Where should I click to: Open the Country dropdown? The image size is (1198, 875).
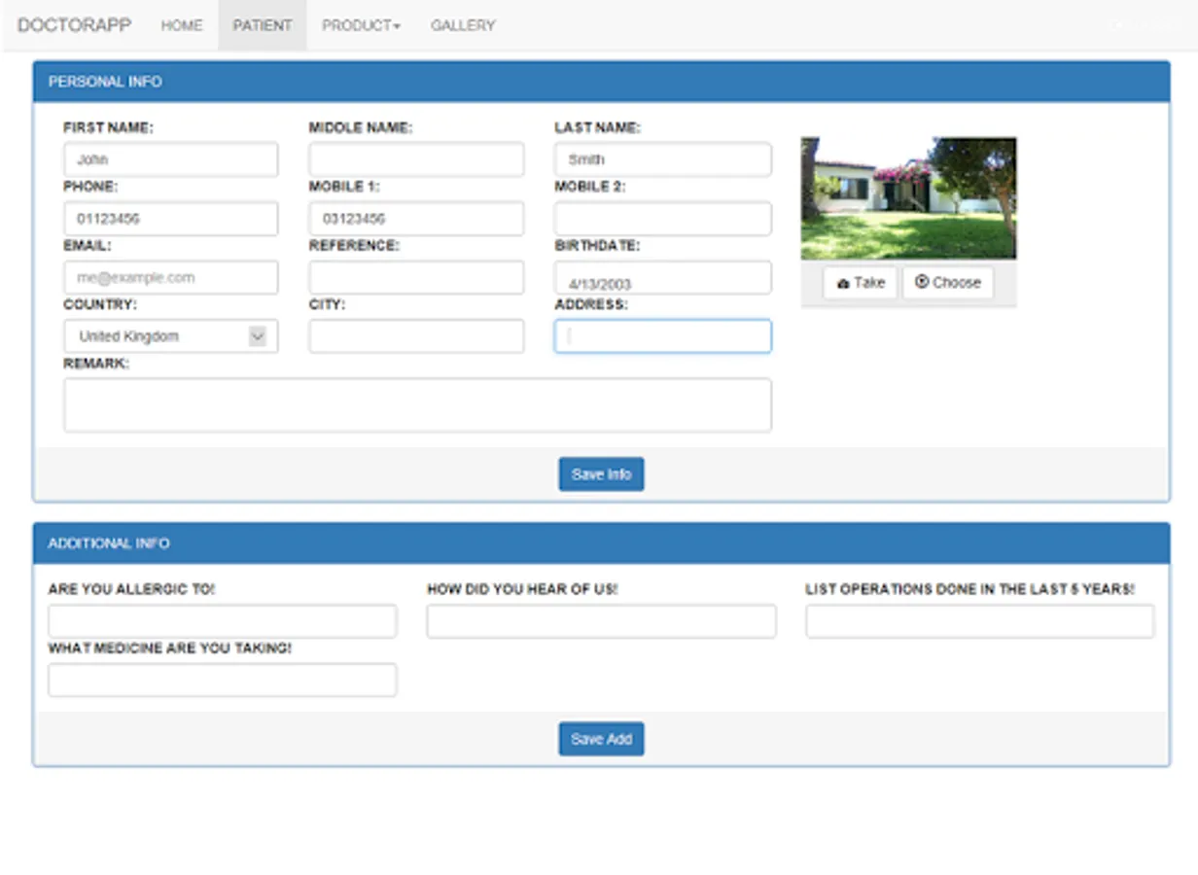click(x=171, y=336)
